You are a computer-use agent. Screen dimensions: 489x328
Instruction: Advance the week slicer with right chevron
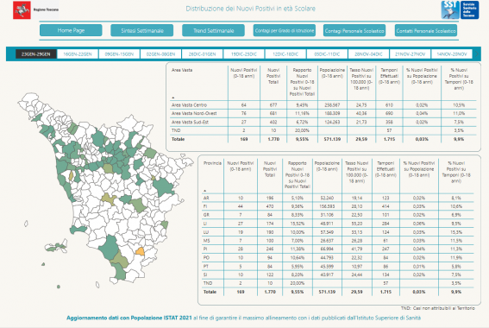477,54
